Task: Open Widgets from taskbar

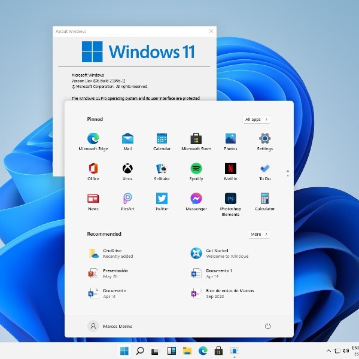Action: 171,351
